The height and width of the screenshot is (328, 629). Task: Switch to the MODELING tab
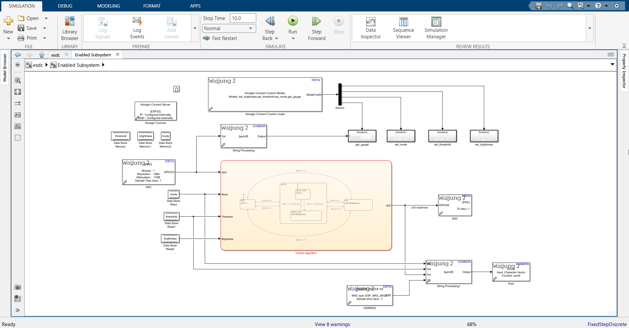(x=108, y=6)
